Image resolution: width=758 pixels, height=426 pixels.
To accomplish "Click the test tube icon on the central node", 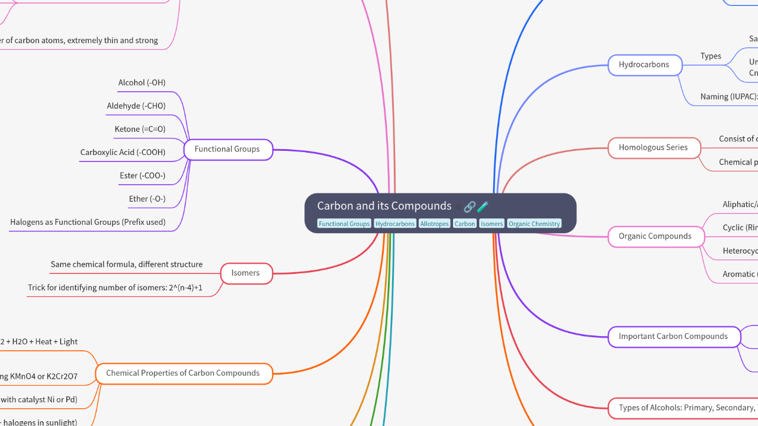I will point(483,206).
